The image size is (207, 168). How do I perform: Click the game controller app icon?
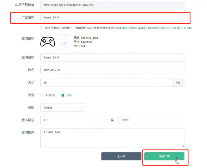pyautogui.click(x=48, y=42)
